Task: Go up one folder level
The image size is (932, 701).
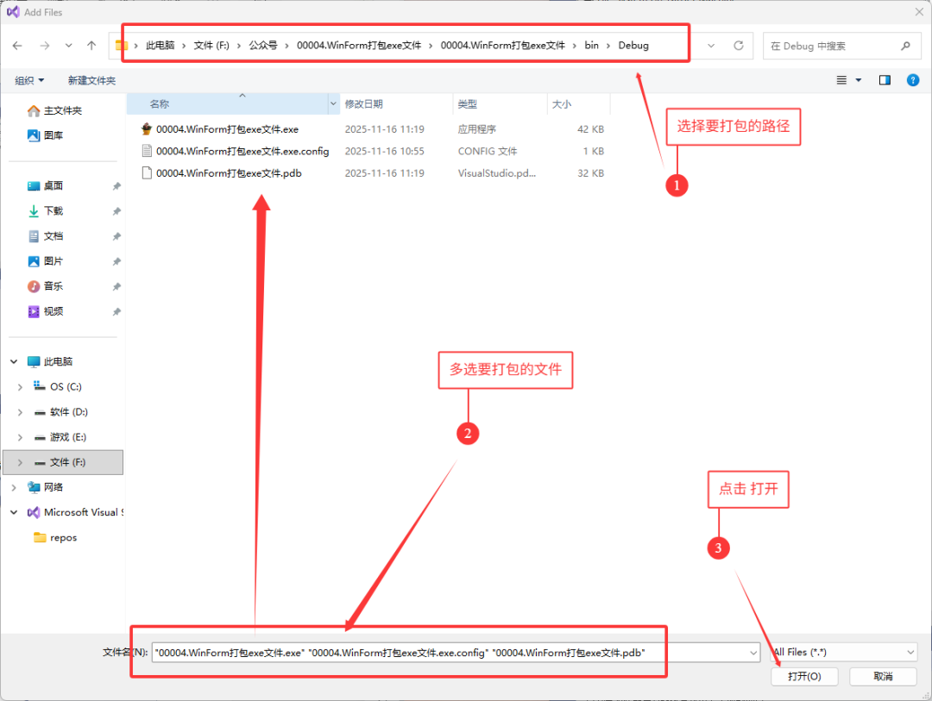Action: (x=91, y=46)
